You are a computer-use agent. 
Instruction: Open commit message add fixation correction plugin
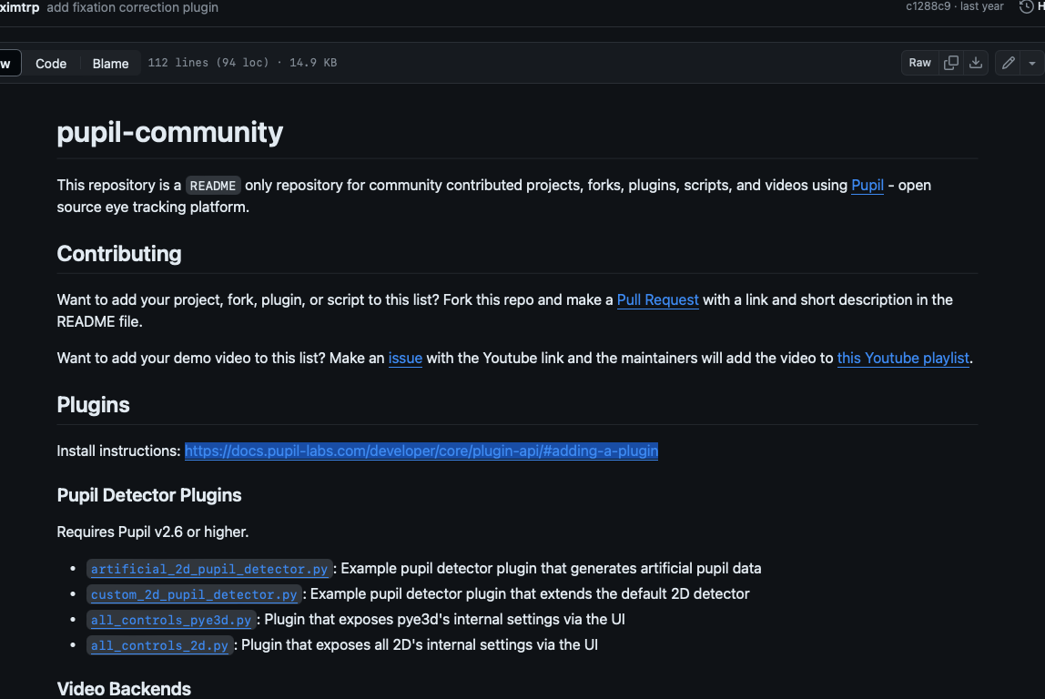pos(133,7)
